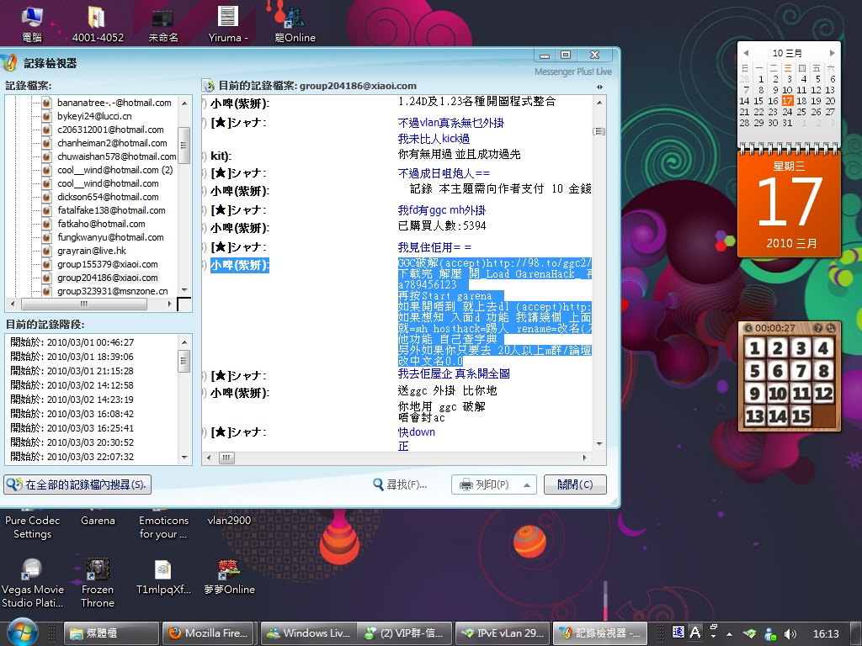Click the puzzle gadget back arrow

click(748, 327)
